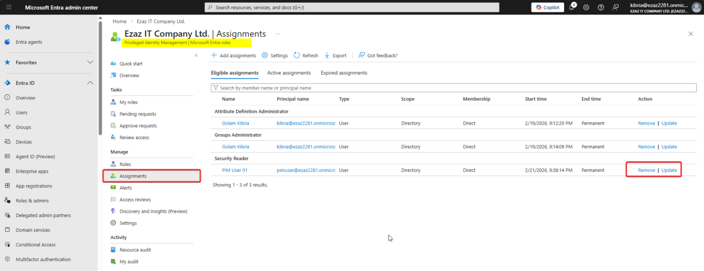Collapse the resource menu double-chevron

coord(196,56)
